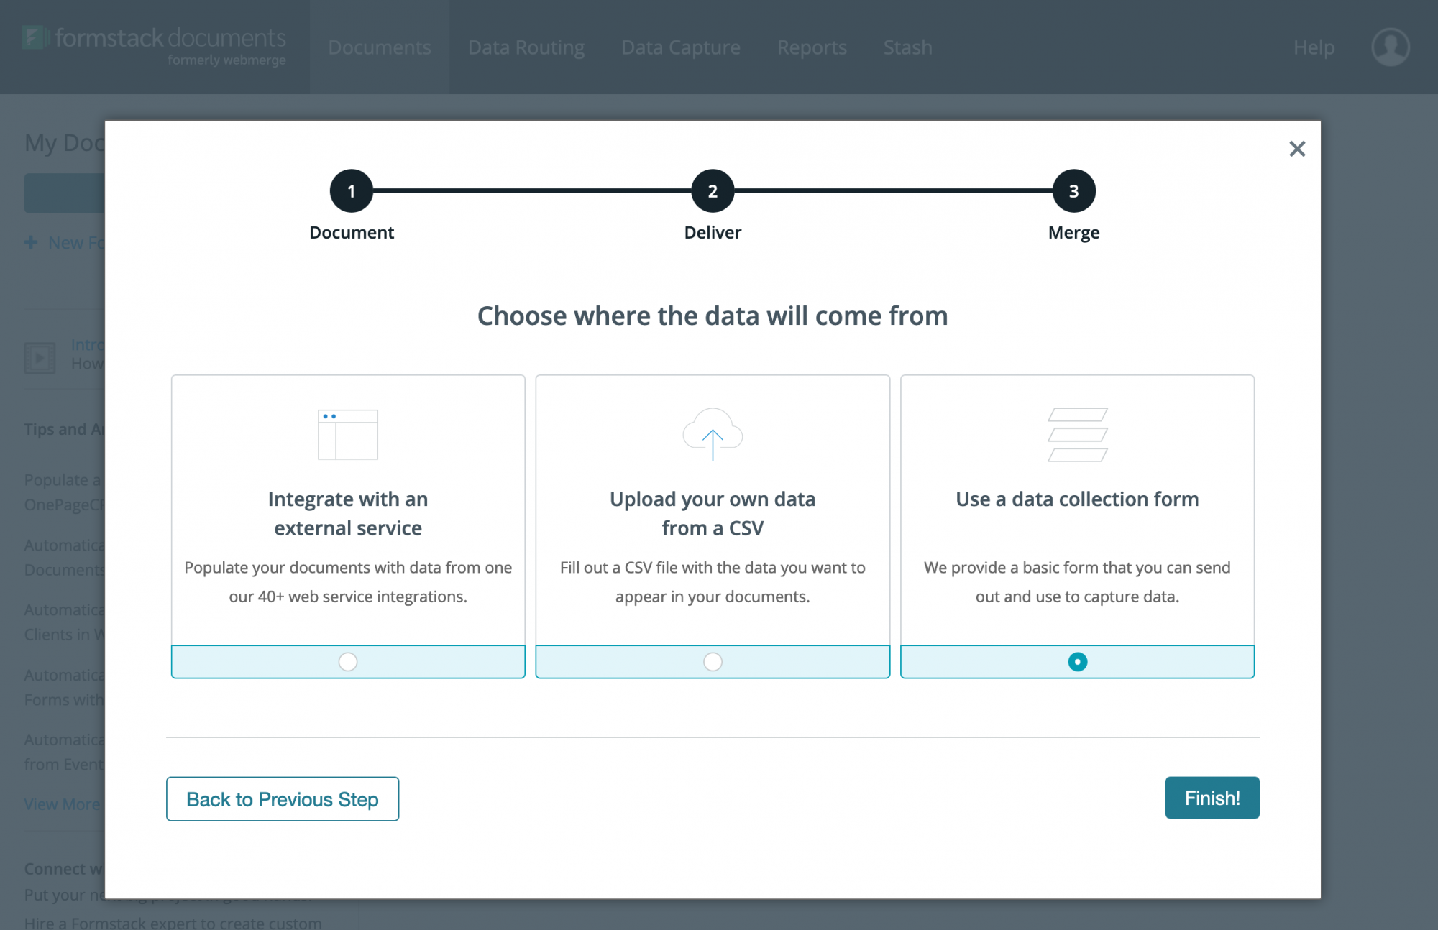Close the setup wizard dialog
The image size is (1438, 930).
pyautogui.click(x=1297, y=149)
